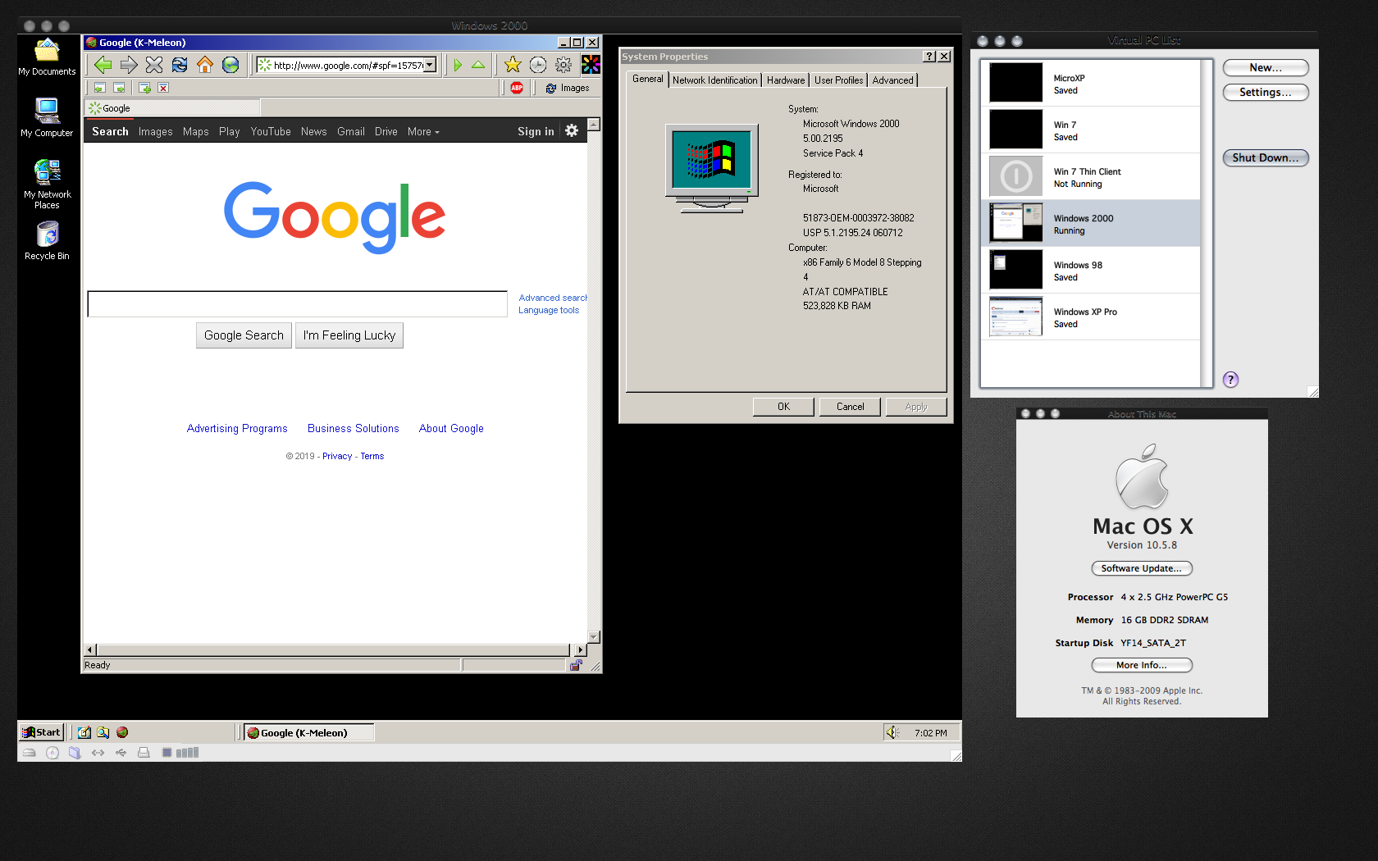The height and width of the screenshot is (861, 1378).
Task: Click the gray Forward arrow in K-Meleon
Action: tap(129, 65)
